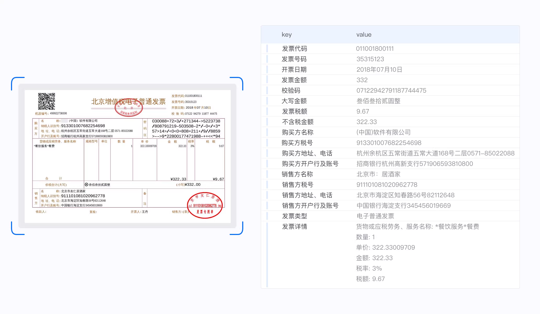Click the 税率: 3% detail line
Viewport: 540px width, 314px height.
(x=369, y=268)
